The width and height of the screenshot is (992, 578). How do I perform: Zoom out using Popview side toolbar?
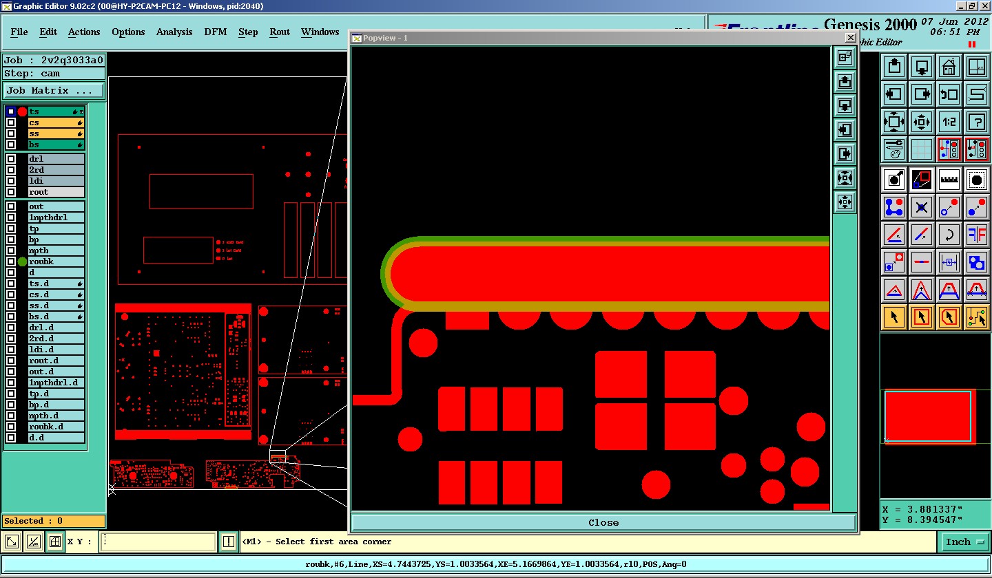[x=845, y=202]
